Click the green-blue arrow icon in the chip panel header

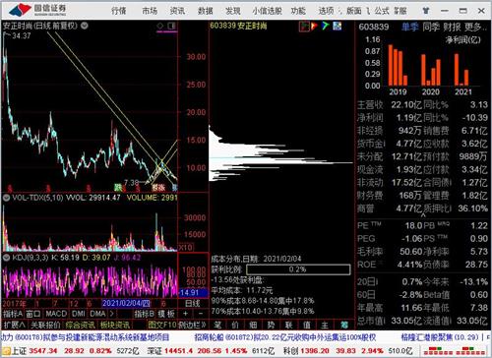(326, 26)
